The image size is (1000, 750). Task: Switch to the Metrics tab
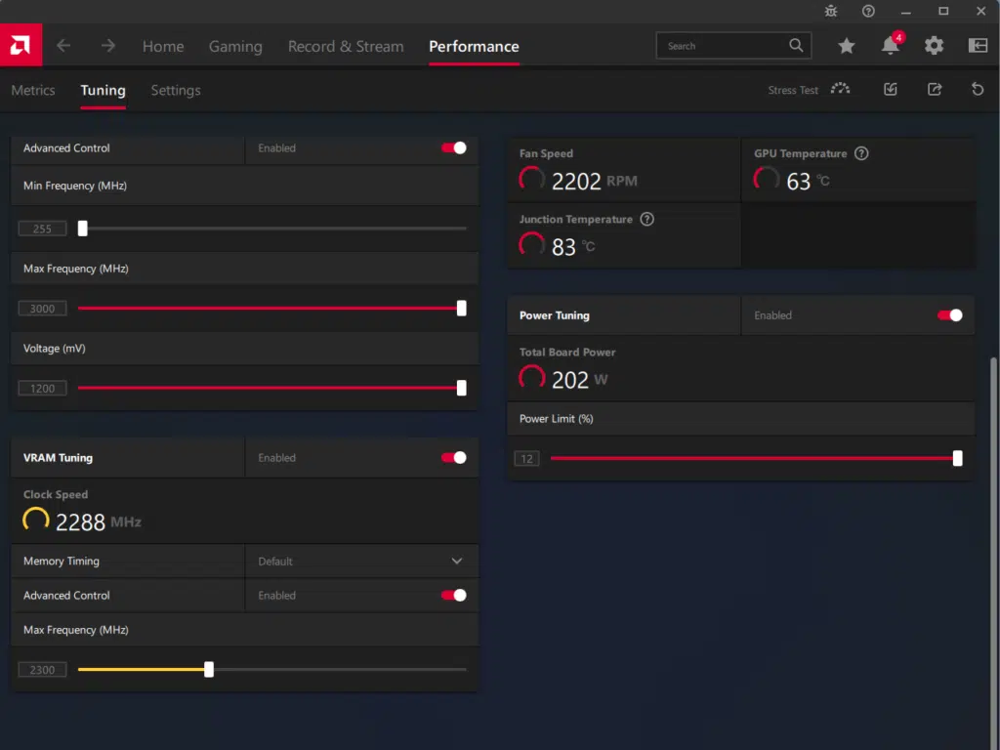[x=32, y=90]
